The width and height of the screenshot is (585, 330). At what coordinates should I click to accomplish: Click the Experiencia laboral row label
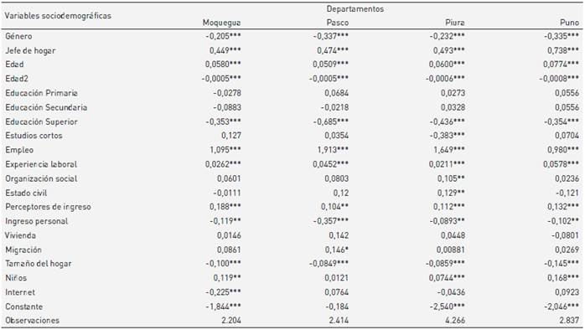click(x=41, y=164)
